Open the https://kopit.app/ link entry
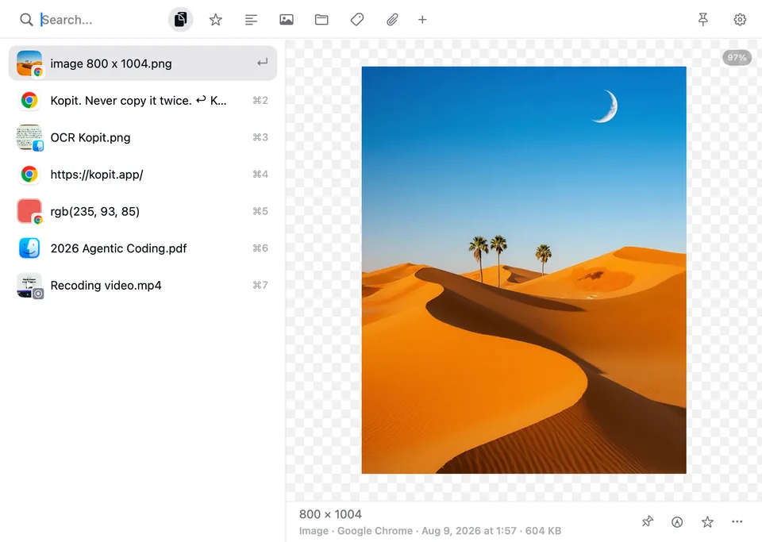Image resolution: width=762 pixels, height=542 pixels. click(x=143, y=175)
